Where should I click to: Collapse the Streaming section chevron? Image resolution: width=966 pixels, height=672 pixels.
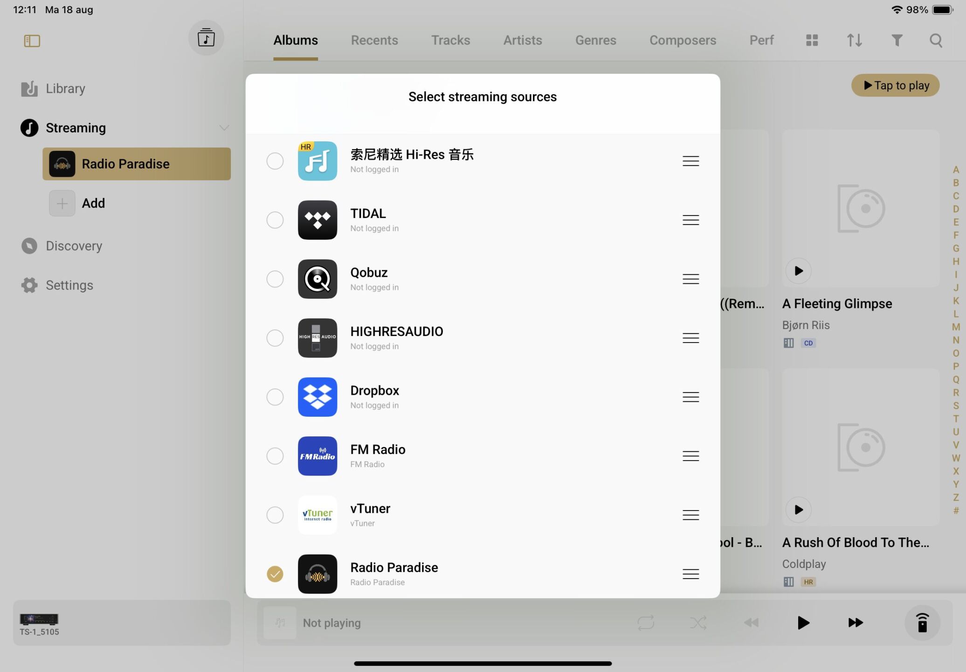click(x=224, y=128)
